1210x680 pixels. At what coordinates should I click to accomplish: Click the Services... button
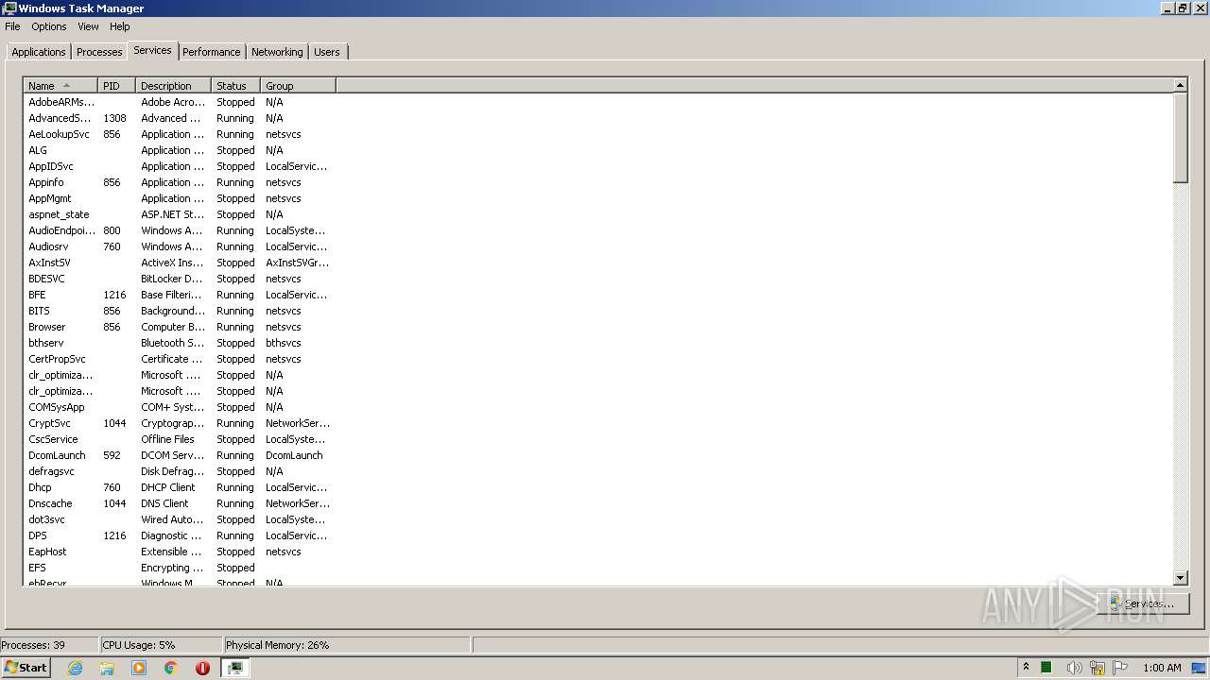tap(1143, 603)
